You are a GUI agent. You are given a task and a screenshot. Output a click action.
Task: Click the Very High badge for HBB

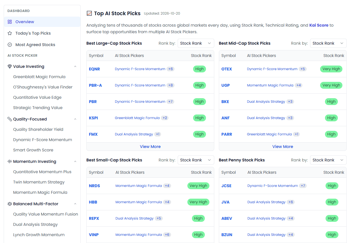198,202
